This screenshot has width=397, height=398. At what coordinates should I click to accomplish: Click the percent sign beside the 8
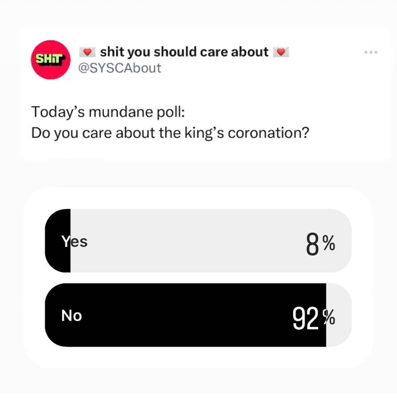coord(329,243)
